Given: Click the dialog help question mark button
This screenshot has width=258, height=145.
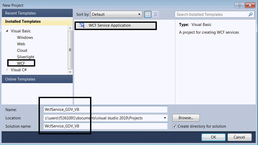Looking at the screenshot, I should [x=239, y=5].
